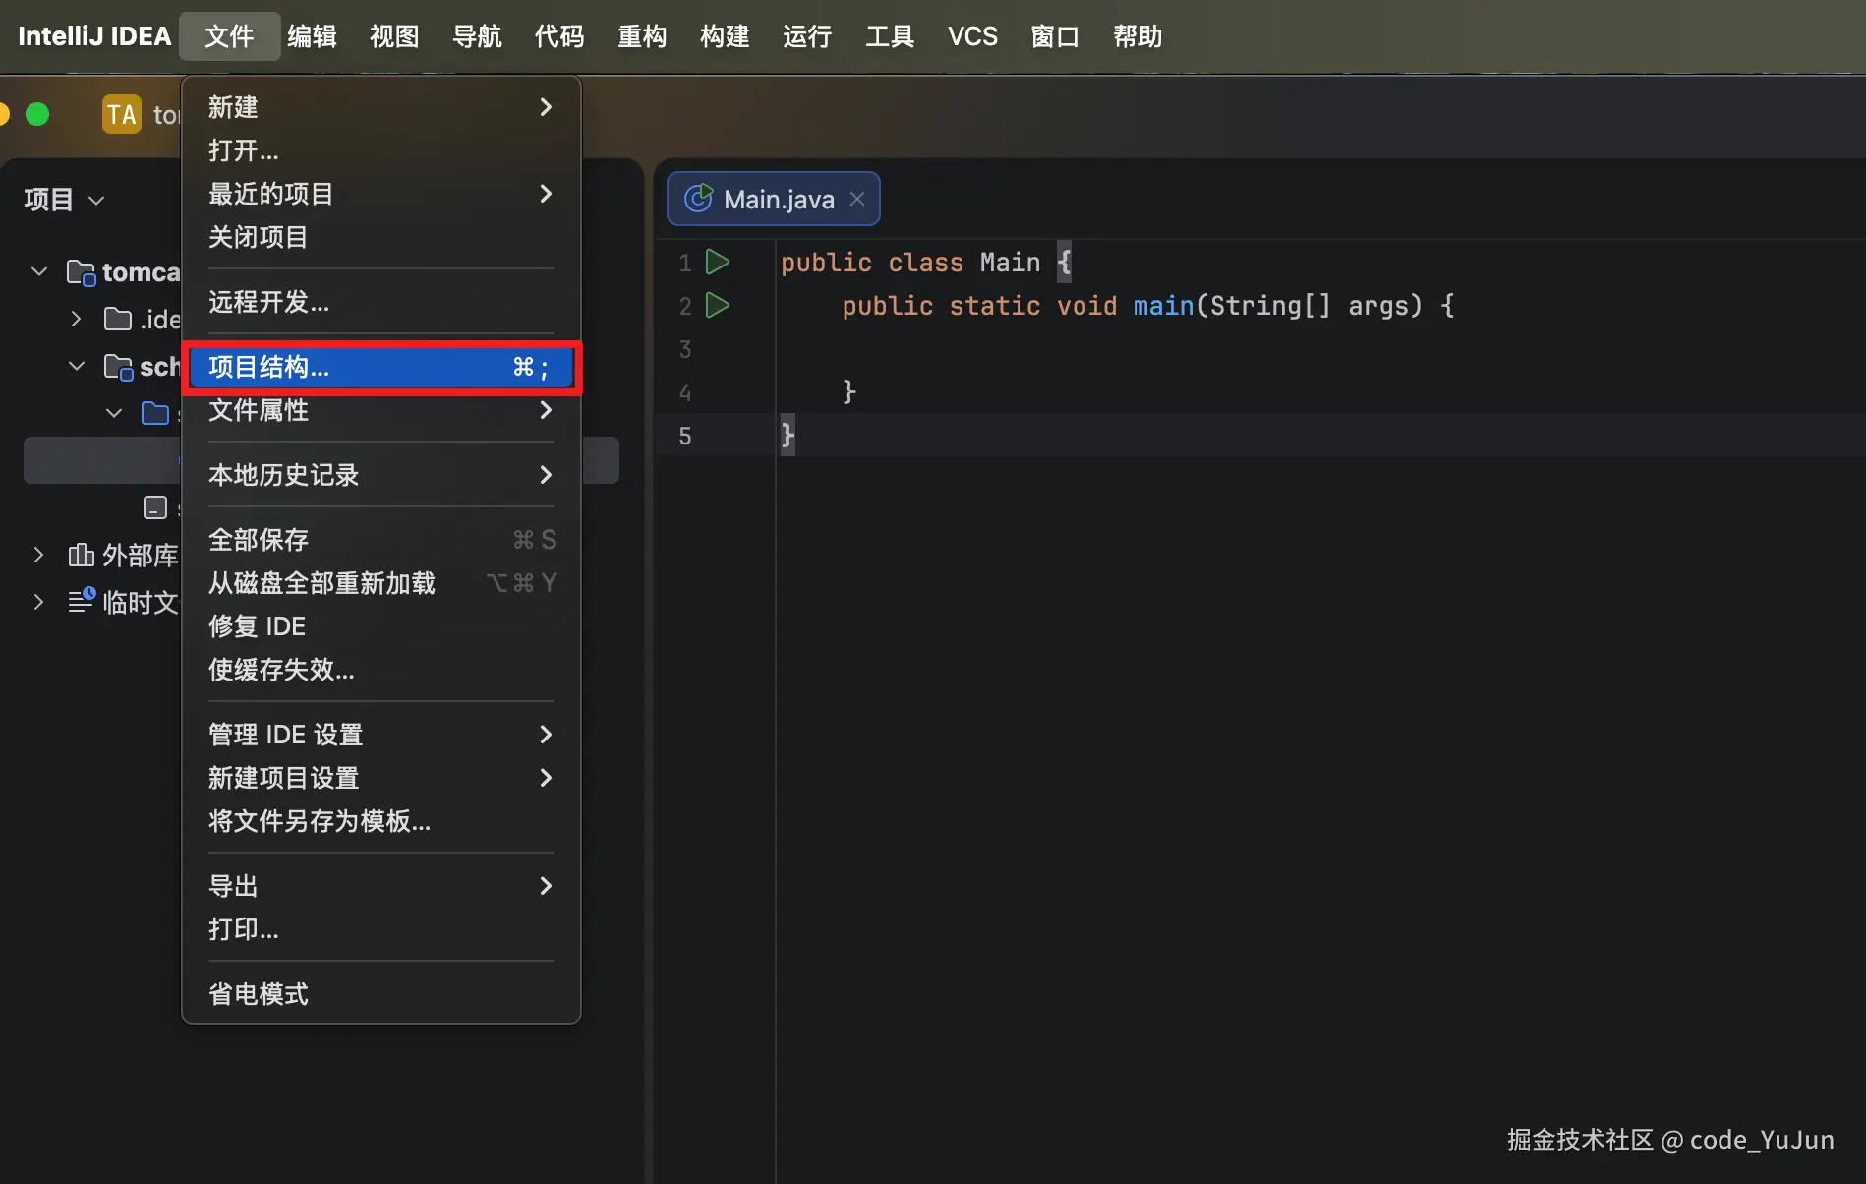Choose 将文件另存为模板...

[x=381, y=821]
